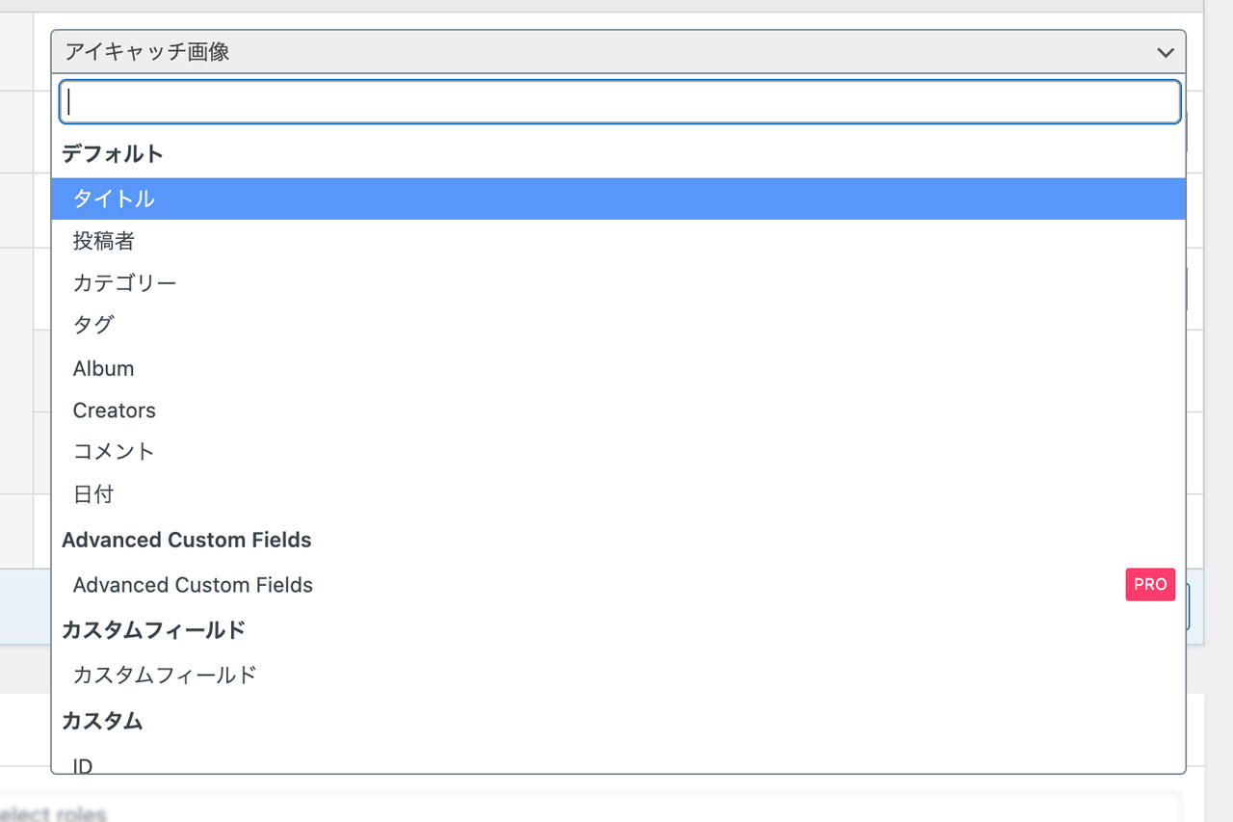Pick Creators from the dropdown list

115,411
